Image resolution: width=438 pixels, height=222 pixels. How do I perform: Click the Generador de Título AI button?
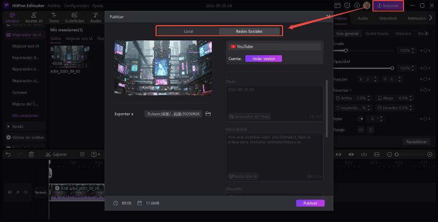point(249,116)
